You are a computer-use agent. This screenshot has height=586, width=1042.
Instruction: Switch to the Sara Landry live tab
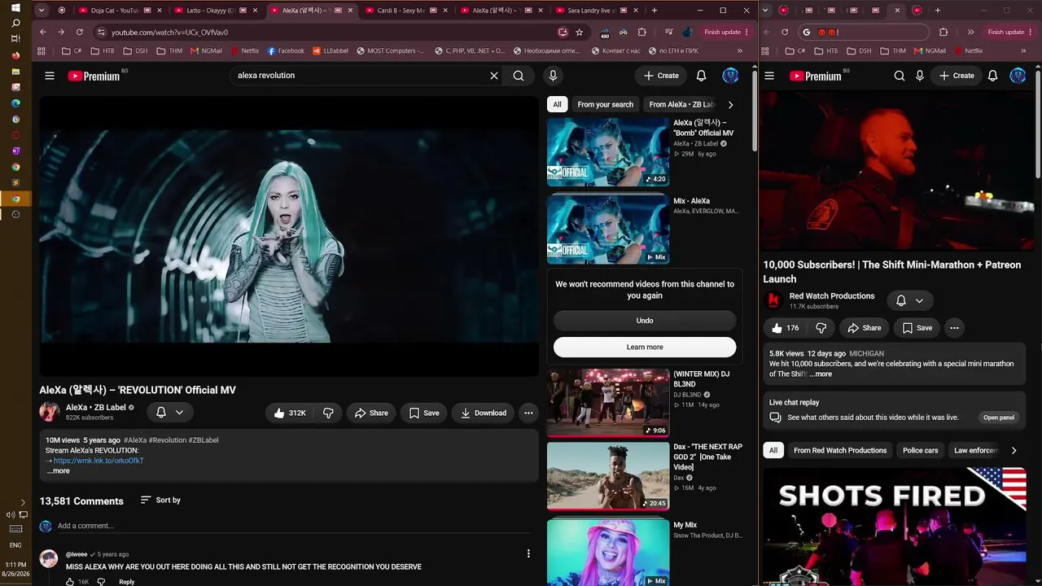point(598,11)
